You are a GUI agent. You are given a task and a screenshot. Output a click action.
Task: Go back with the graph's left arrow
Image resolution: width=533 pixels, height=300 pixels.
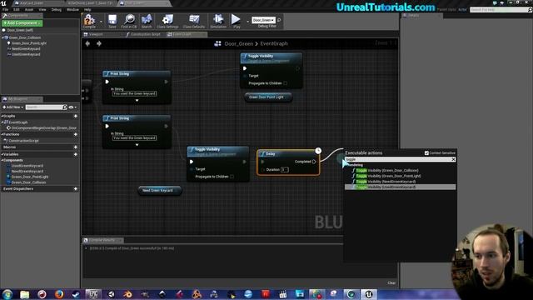pos(87,43)
